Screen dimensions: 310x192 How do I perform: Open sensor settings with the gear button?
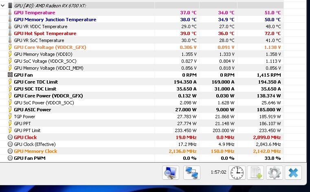pos(275,172)
